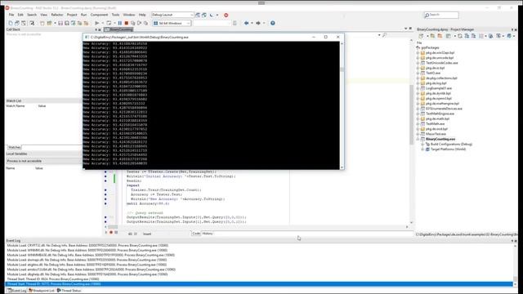Maximize the BinaryCounting.exe console window
The width and height of the screenshot is (523, 294).
[326, 37]
